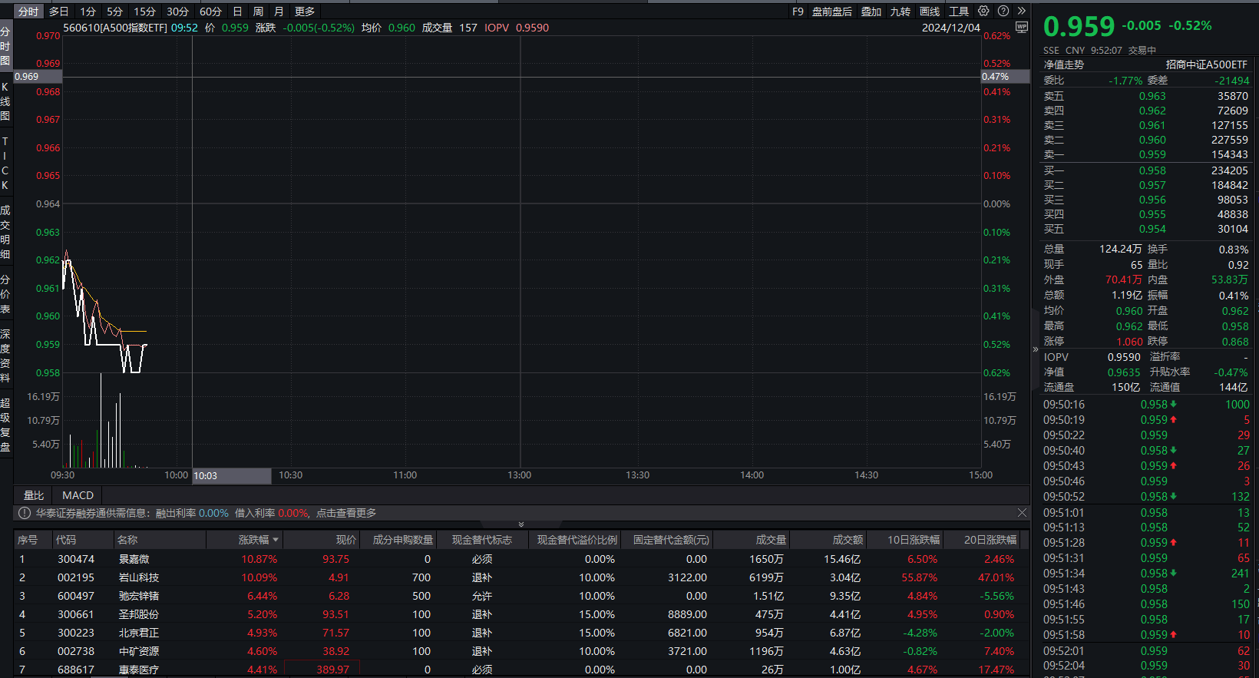Select stock row 圣邦股份
1259x678 pixels.
click(520, 614)
